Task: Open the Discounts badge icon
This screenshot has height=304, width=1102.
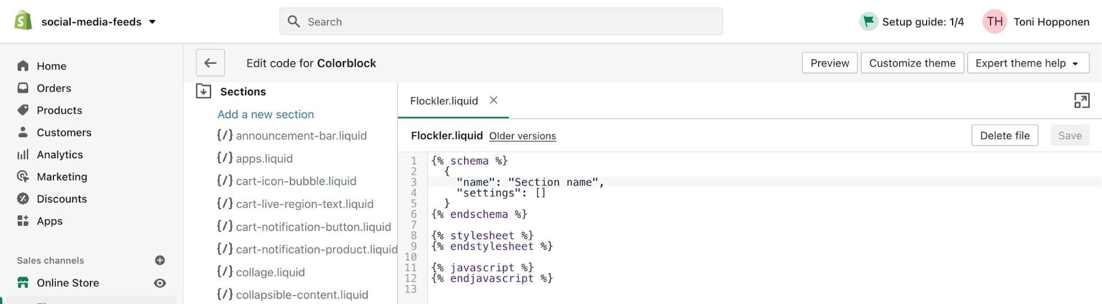Action: (23, 198)
